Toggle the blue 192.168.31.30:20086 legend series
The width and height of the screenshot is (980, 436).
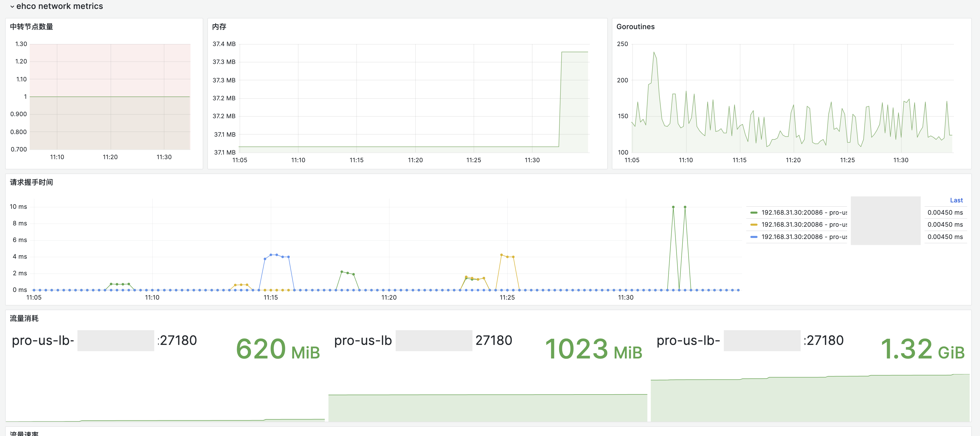pyautogui.click(x=804, y=237)
